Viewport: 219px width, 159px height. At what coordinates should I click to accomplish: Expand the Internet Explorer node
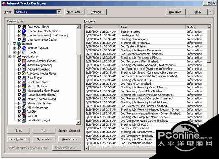click(15, 48)
